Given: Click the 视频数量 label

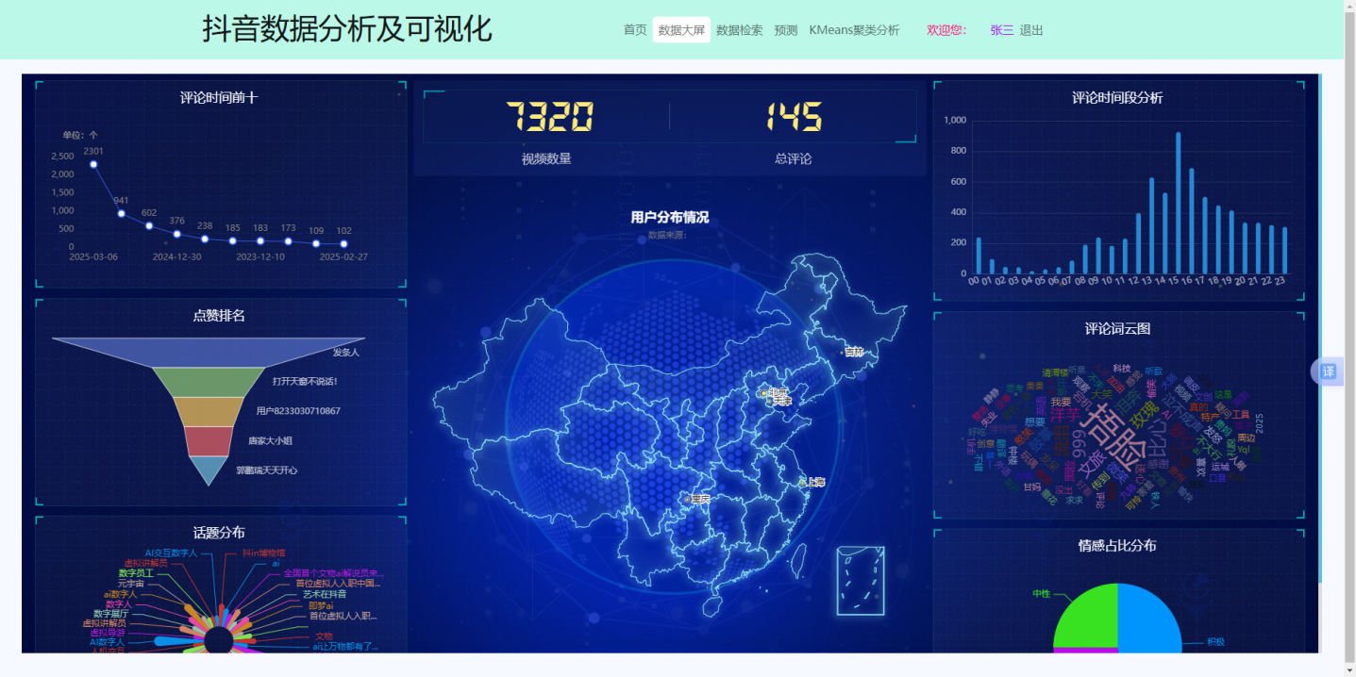Looking at the screenshot, I should pyautogui.click(x=546, y=158).
